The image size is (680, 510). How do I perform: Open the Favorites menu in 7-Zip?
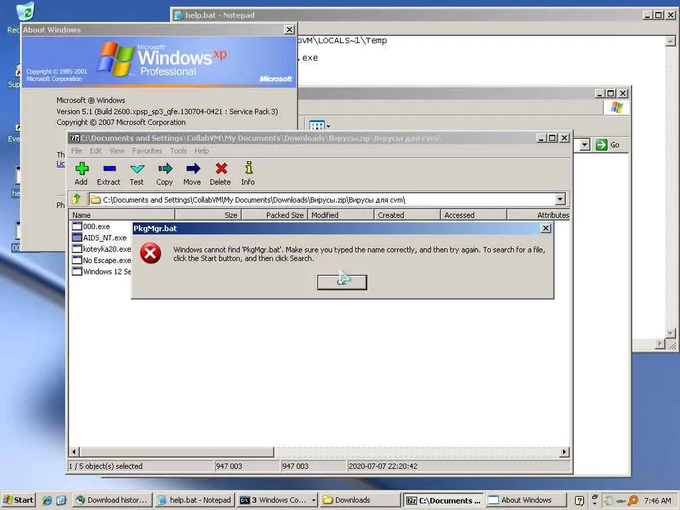tap(147, 151)
